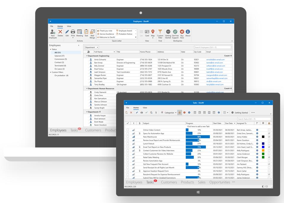Click Getting Started icon in Employees ribbon
The height and width of the screenshot is (203, 284).
point(168,32)
